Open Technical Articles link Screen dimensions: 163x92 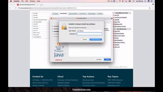tap(119, 33)
